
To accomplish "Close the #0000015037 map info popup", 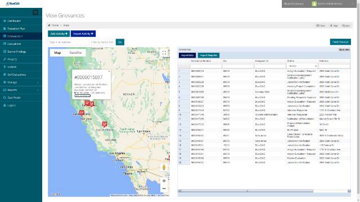I will pos(109,71).
